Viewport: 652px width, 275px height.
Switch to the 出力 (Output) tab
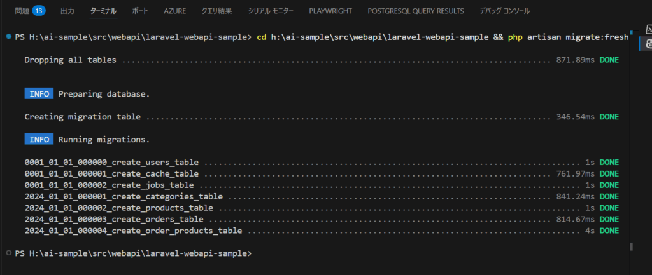pyautogui.click(x=67, y=11)
